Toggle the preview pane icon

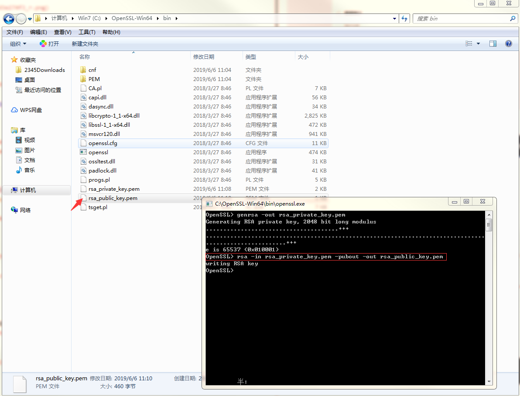[493, 44]
